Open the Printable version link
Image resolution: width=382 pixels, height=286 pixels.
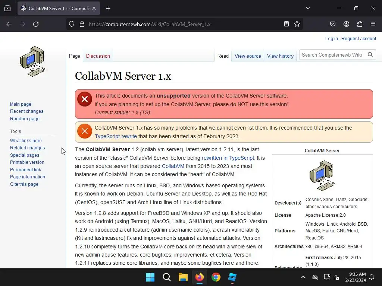27,162
